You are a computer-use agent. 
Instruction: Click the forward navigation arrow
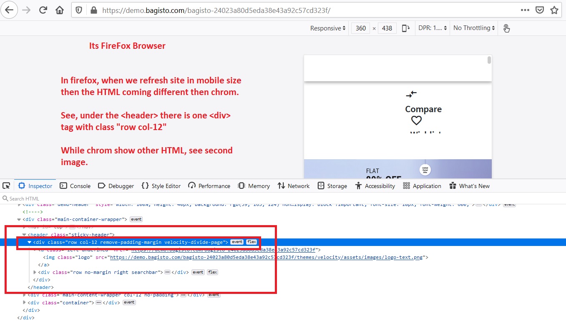pyautogui.click(x=26, y=10)
